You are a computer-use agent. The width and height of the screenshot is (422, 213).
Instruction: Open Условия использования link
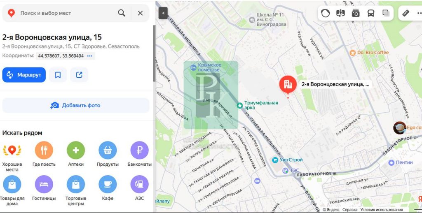(381, 210)
